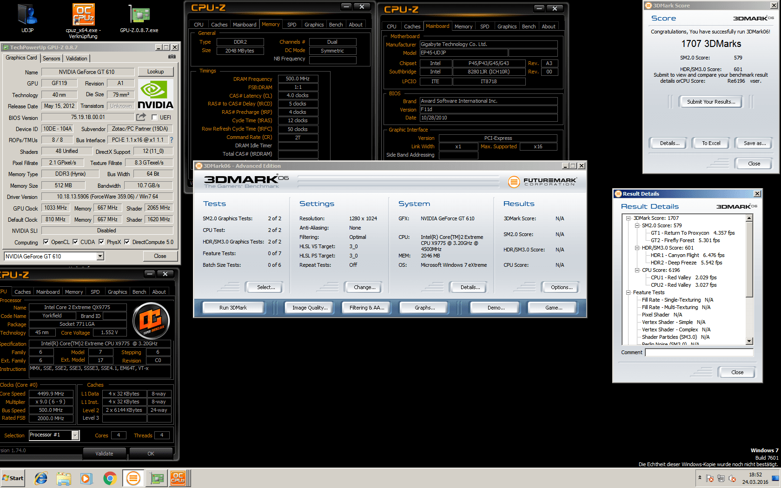Click the taskbar clock
781x488 pixels.
pos(755,478)
